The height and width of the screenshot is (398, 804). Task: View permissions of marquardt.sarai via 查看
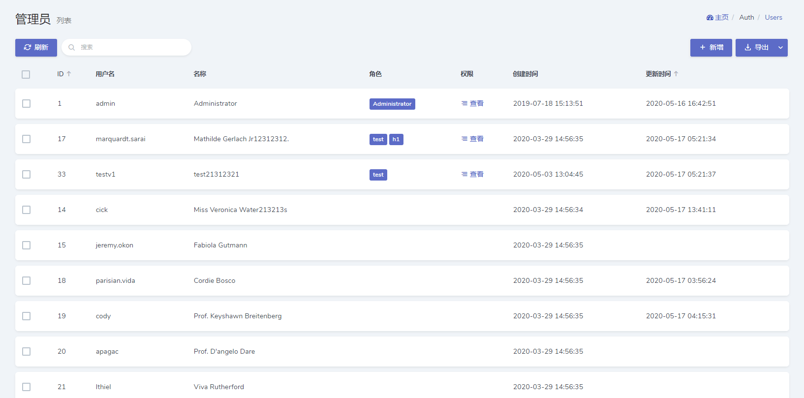pyautogui.click(x=472, y=139)
